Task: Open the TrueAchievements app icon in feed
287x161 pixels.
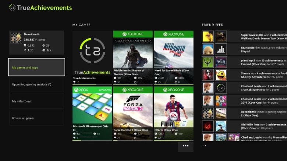Action: pyautogui.click(x=221, y=87)
